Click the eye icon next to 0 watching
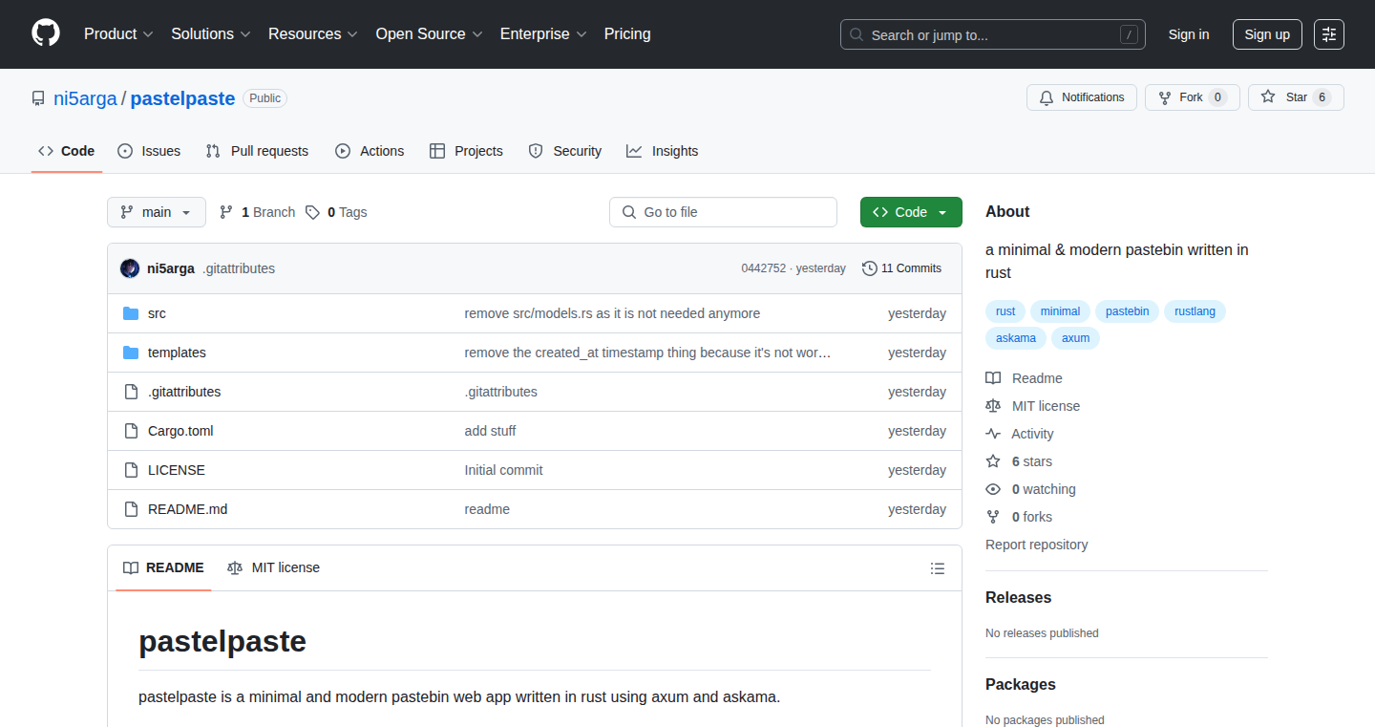The width and height of the screenshot is (1375, 727). point(993,489)
